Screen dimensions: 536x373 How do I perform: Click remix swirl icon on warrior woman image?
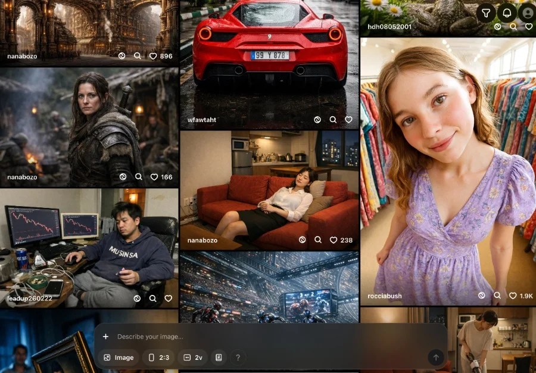tap(123, 177)
